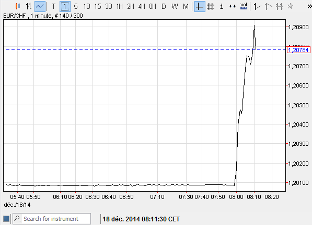Toggle the crosshair cursor tool
The height and width of the screenshot is (225, 312).
[x=200, y=7]
